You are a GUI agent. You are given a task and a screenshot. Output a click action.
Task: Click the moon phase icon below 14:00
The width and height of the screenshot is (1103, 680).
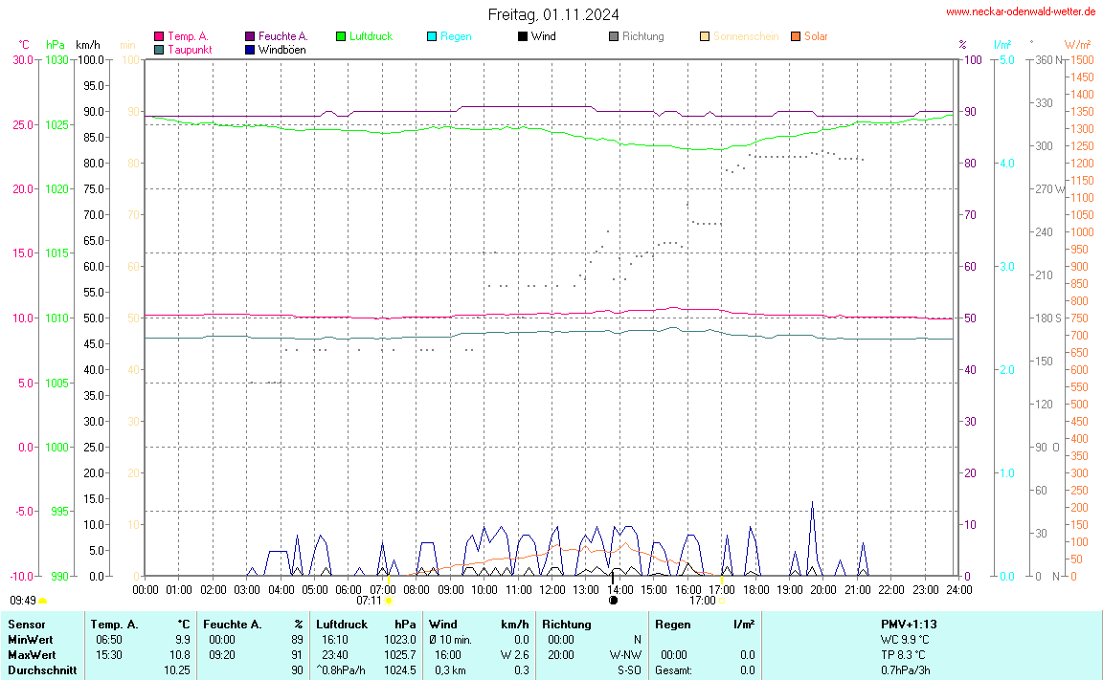point(613,601)
